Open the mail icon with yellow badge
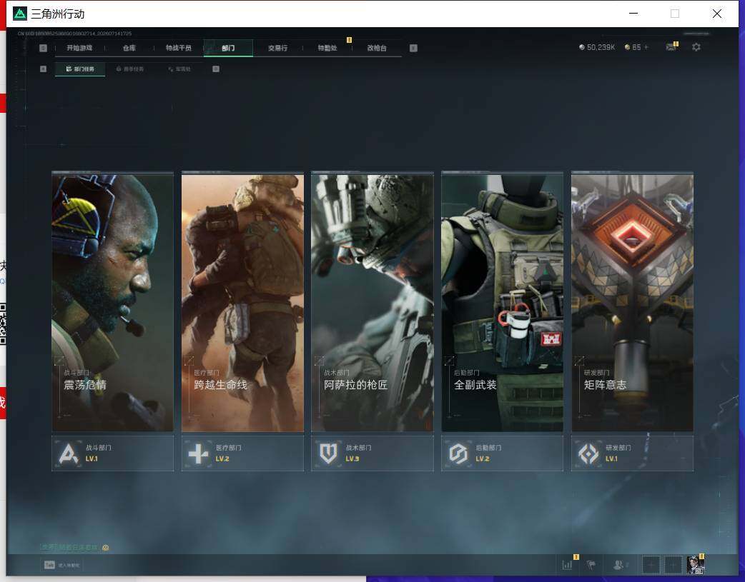 (671, 46)
